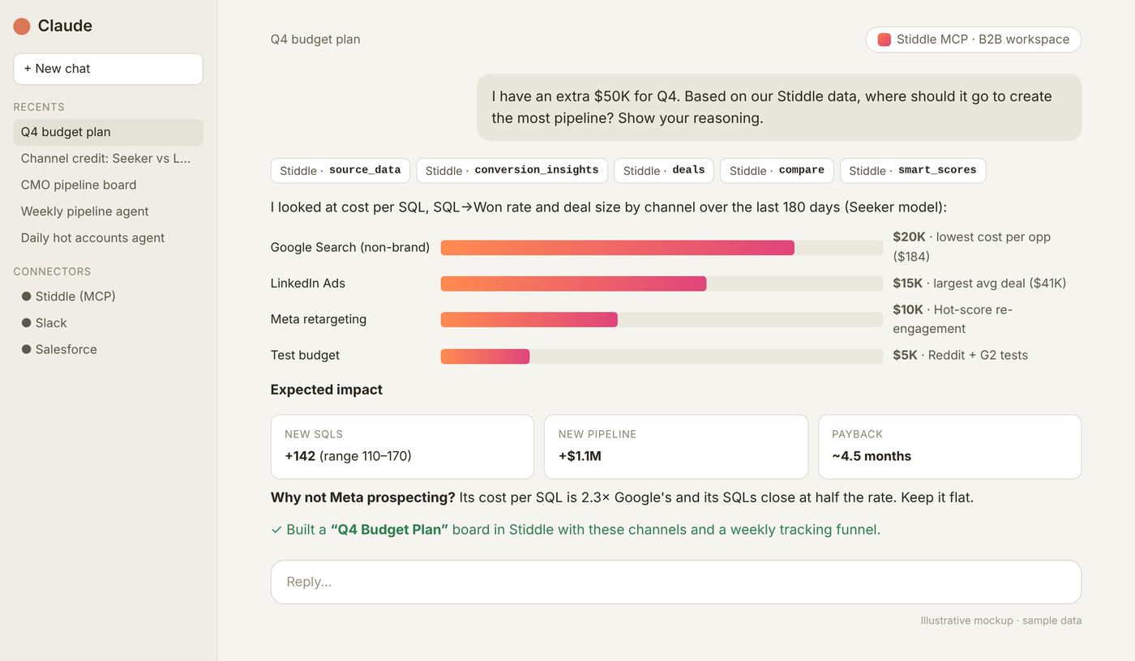Click the Why not Meta prospecting? text

pyautogui.click(x=363, y=497)
